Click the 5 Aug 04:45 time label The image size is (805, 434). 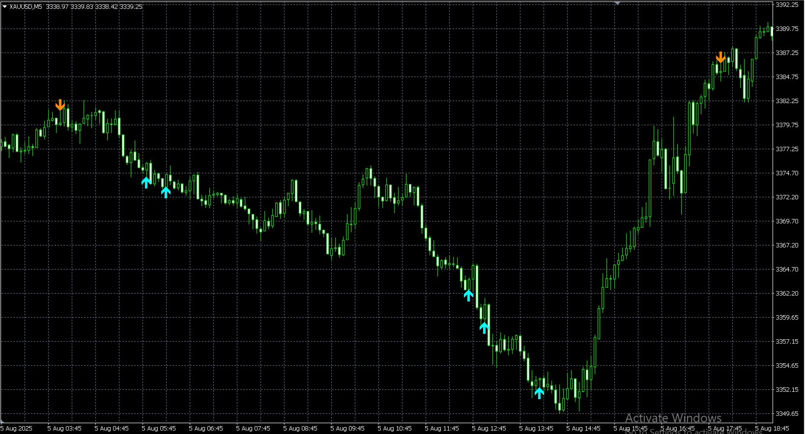click(x=112, y=429)
